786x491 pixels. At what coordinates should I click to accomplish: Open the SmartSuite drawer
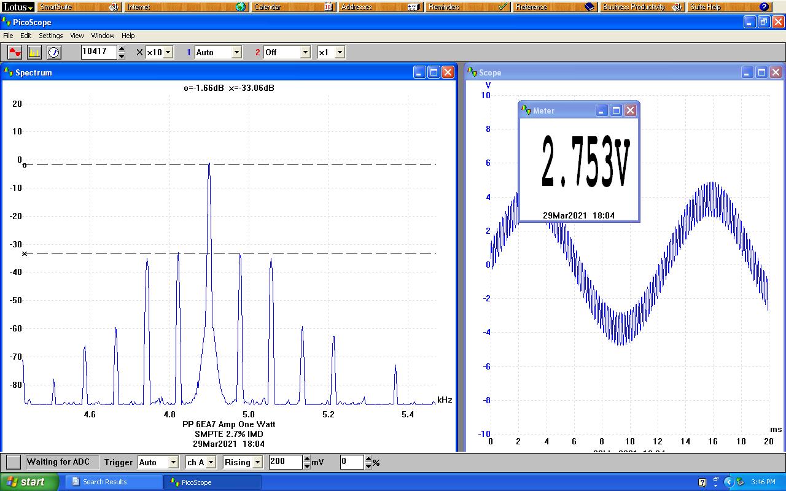tap(79, 7)
